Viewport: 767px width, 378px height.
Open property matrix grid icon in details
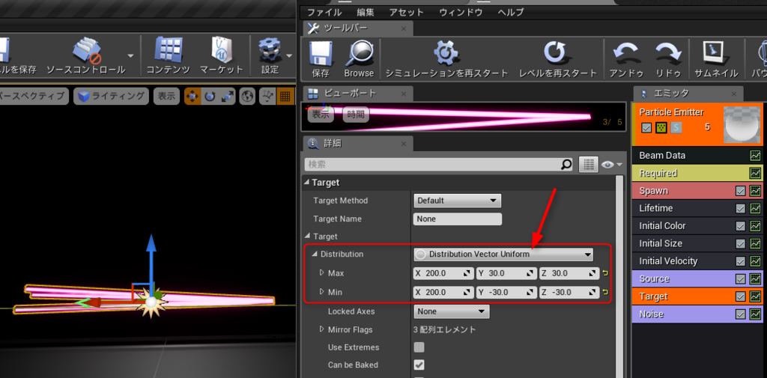point(589,165)
